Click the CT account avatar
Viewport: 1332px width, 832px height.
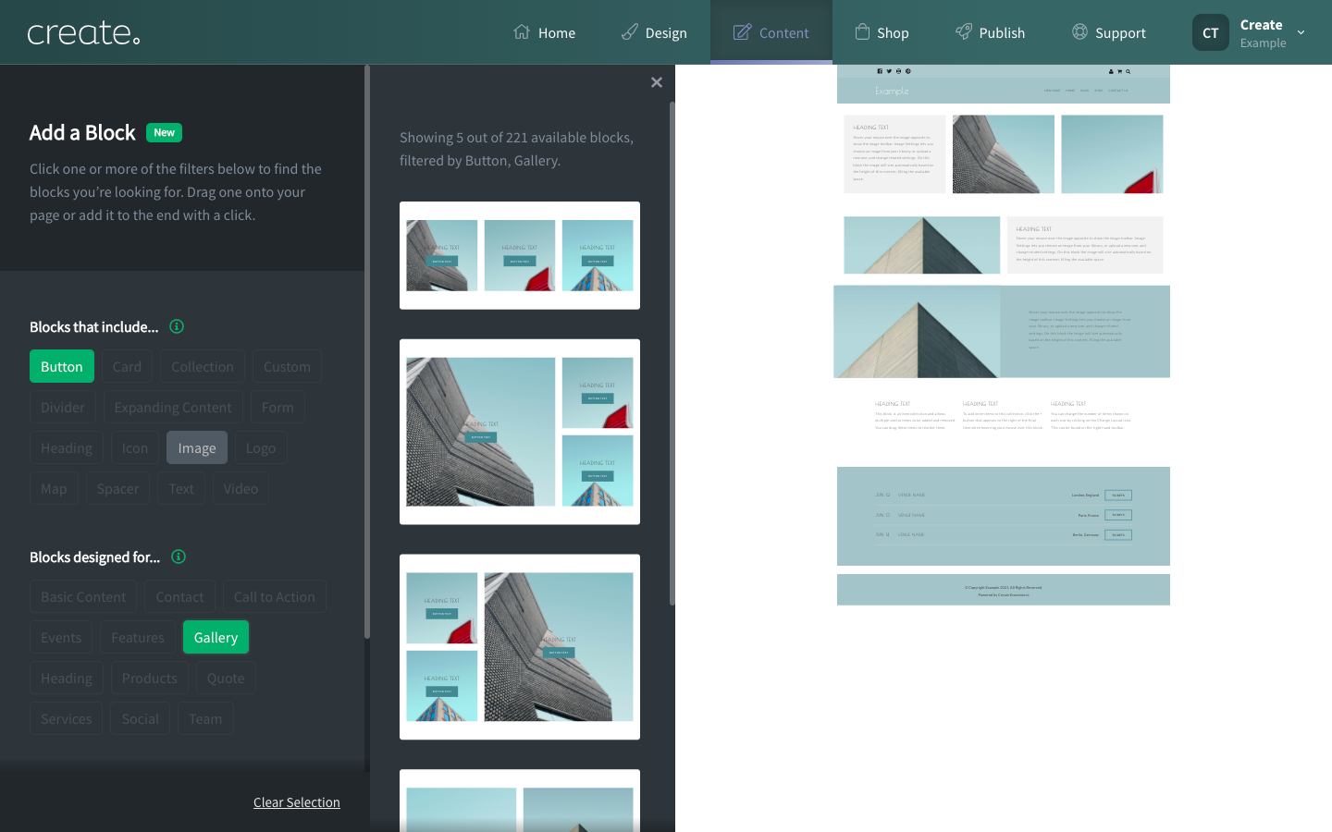click(1210, 32)
